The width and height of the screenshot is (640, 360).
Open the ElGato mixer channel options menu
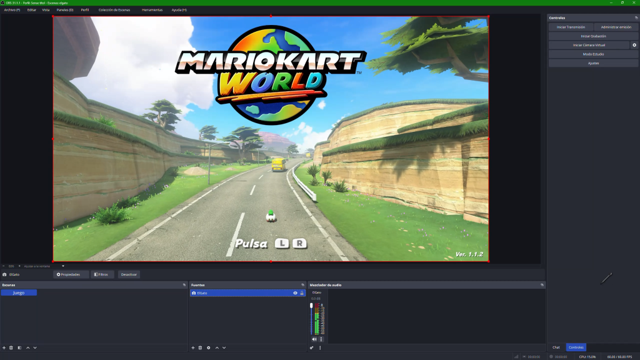point(321,339)
